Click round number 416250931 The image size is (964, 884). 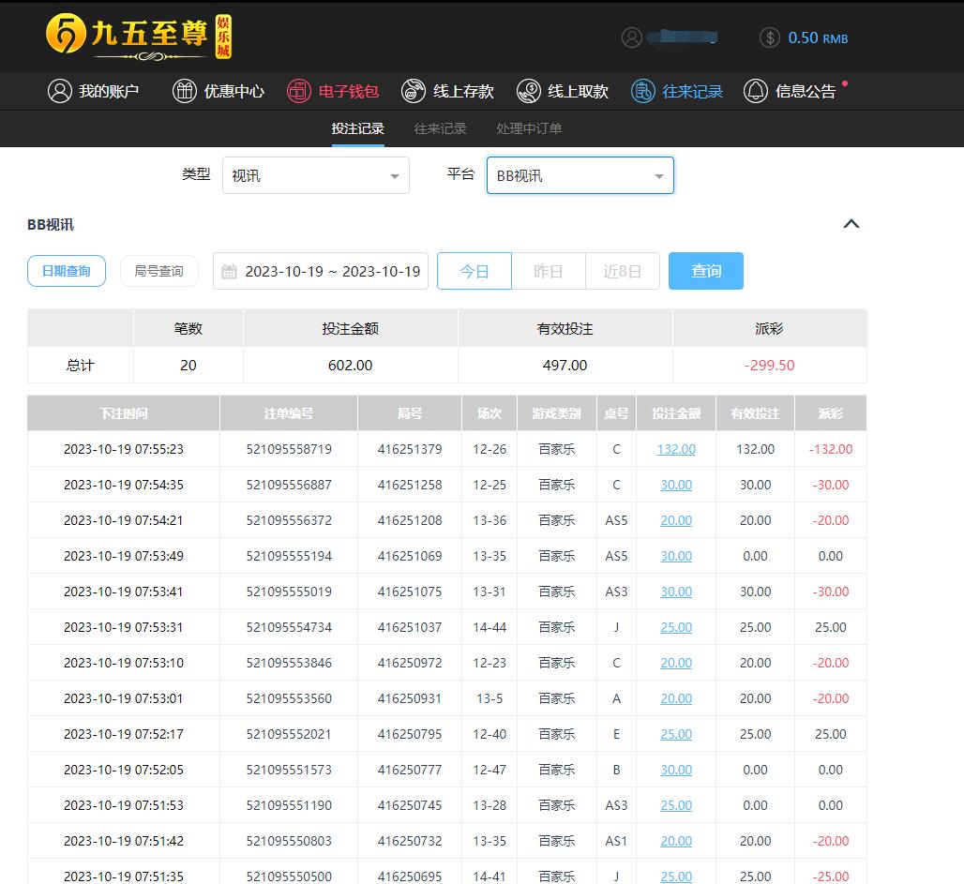[x=410, y=699]
